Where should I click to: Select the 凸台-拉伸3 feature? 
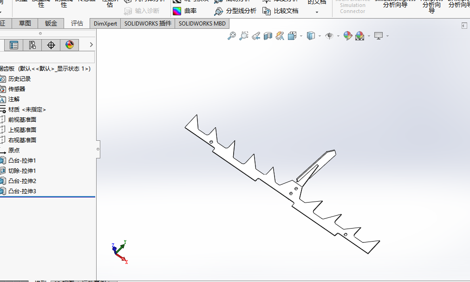click(22, 191)
